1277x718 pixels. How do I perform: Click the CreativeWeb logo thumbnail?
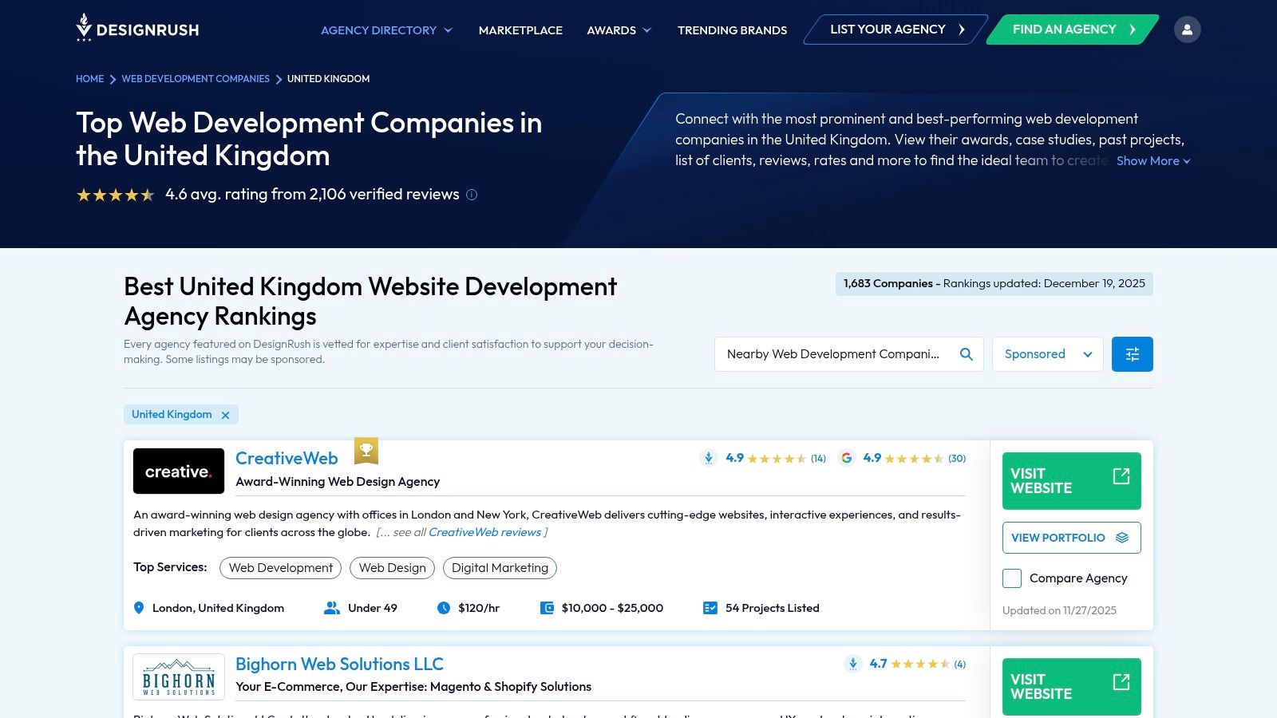click(179, 471)
